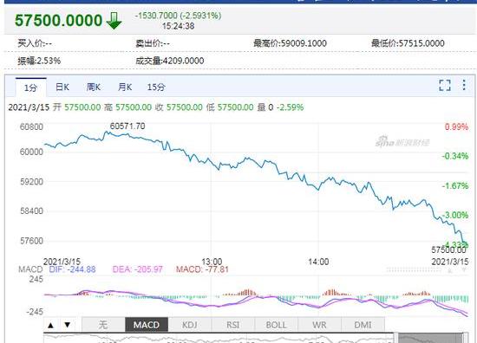Click the 振幅:2.53% value
This screenshot has height=343, width=477.
coord(39,61)
